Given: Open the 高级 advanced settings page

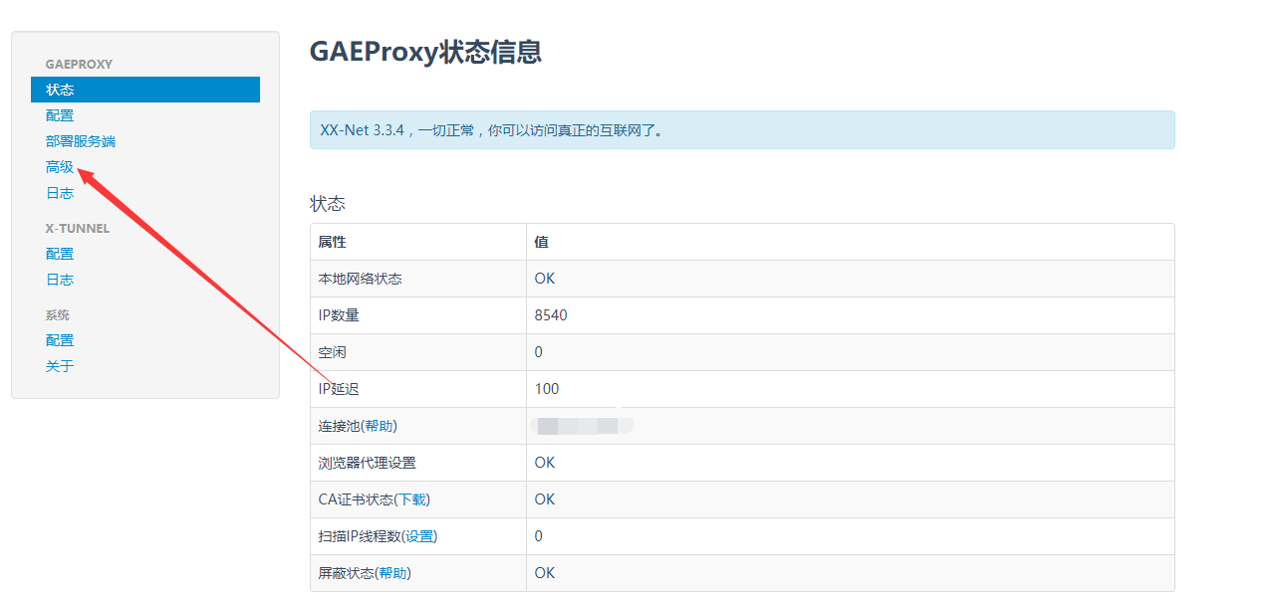Looking at the screenshot, I should click(58, 166).
